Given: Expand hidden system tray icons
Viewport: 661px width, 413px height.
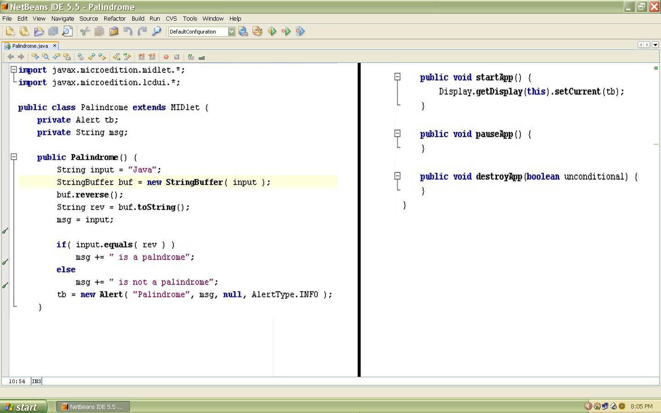Looking at the screenshot, I should (588, 406).
